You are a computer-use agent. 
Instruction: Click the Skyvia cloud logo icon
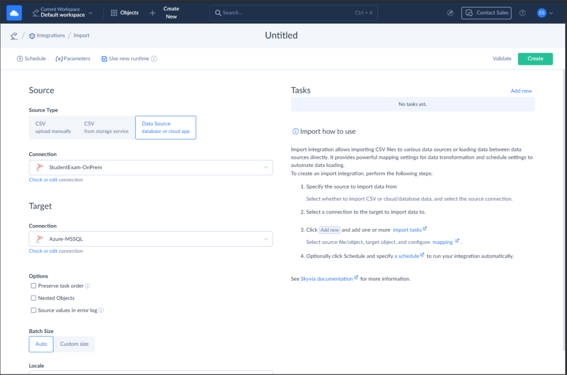14,13
